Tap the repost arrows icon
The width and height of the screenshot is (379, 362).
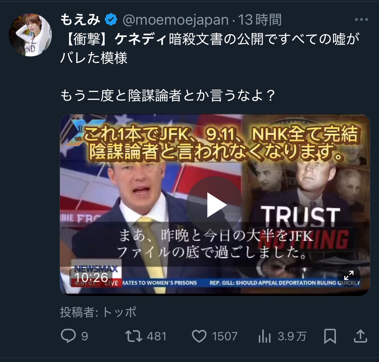(x=134, y=336)
